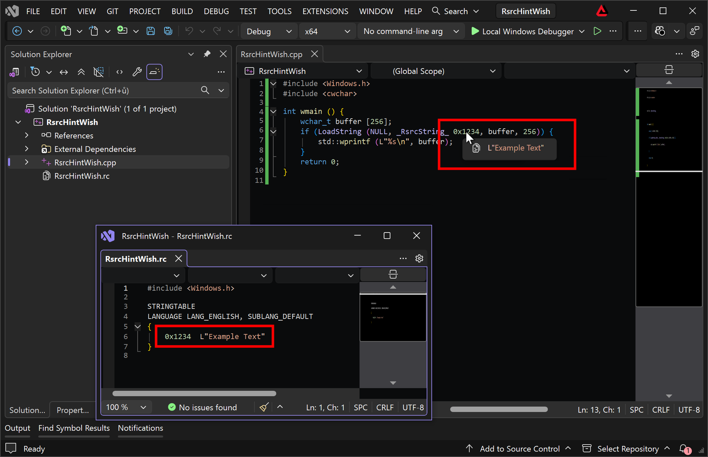Click the Save floppy disk icon
708x457 pixels.
coord(151,31)
